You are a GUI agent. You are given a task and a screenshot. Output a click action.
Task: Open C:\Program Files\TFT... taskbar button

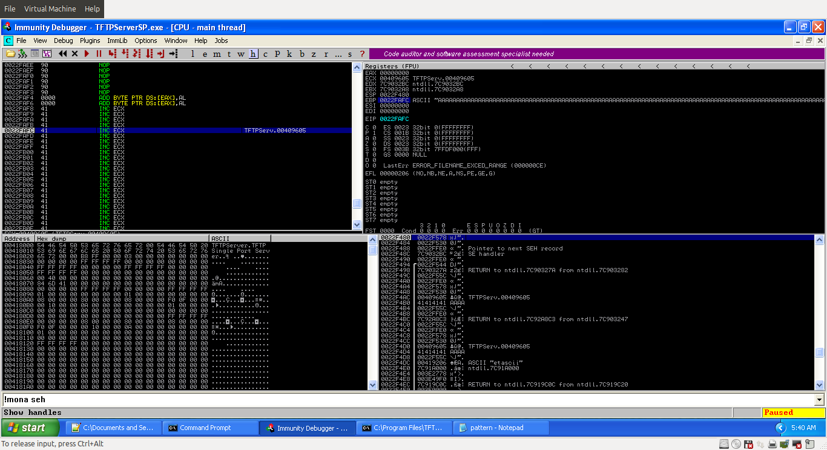point(404,428)
